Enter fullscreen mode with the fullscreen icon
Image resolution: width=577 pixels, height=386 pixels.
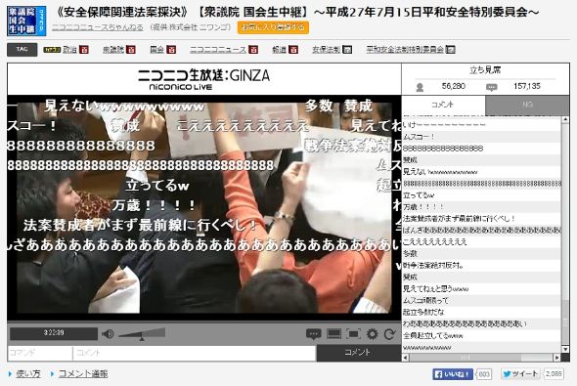point(354,334)
